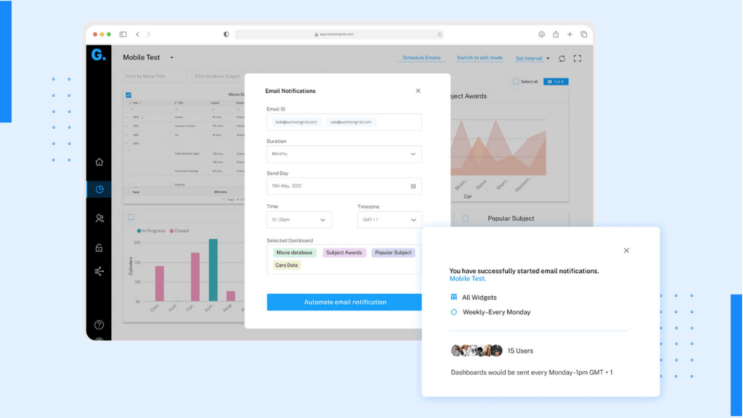The height and width of the screenshot is (418, 743).
Task: Click the Automate email notification button
Action: pos(345,302)
